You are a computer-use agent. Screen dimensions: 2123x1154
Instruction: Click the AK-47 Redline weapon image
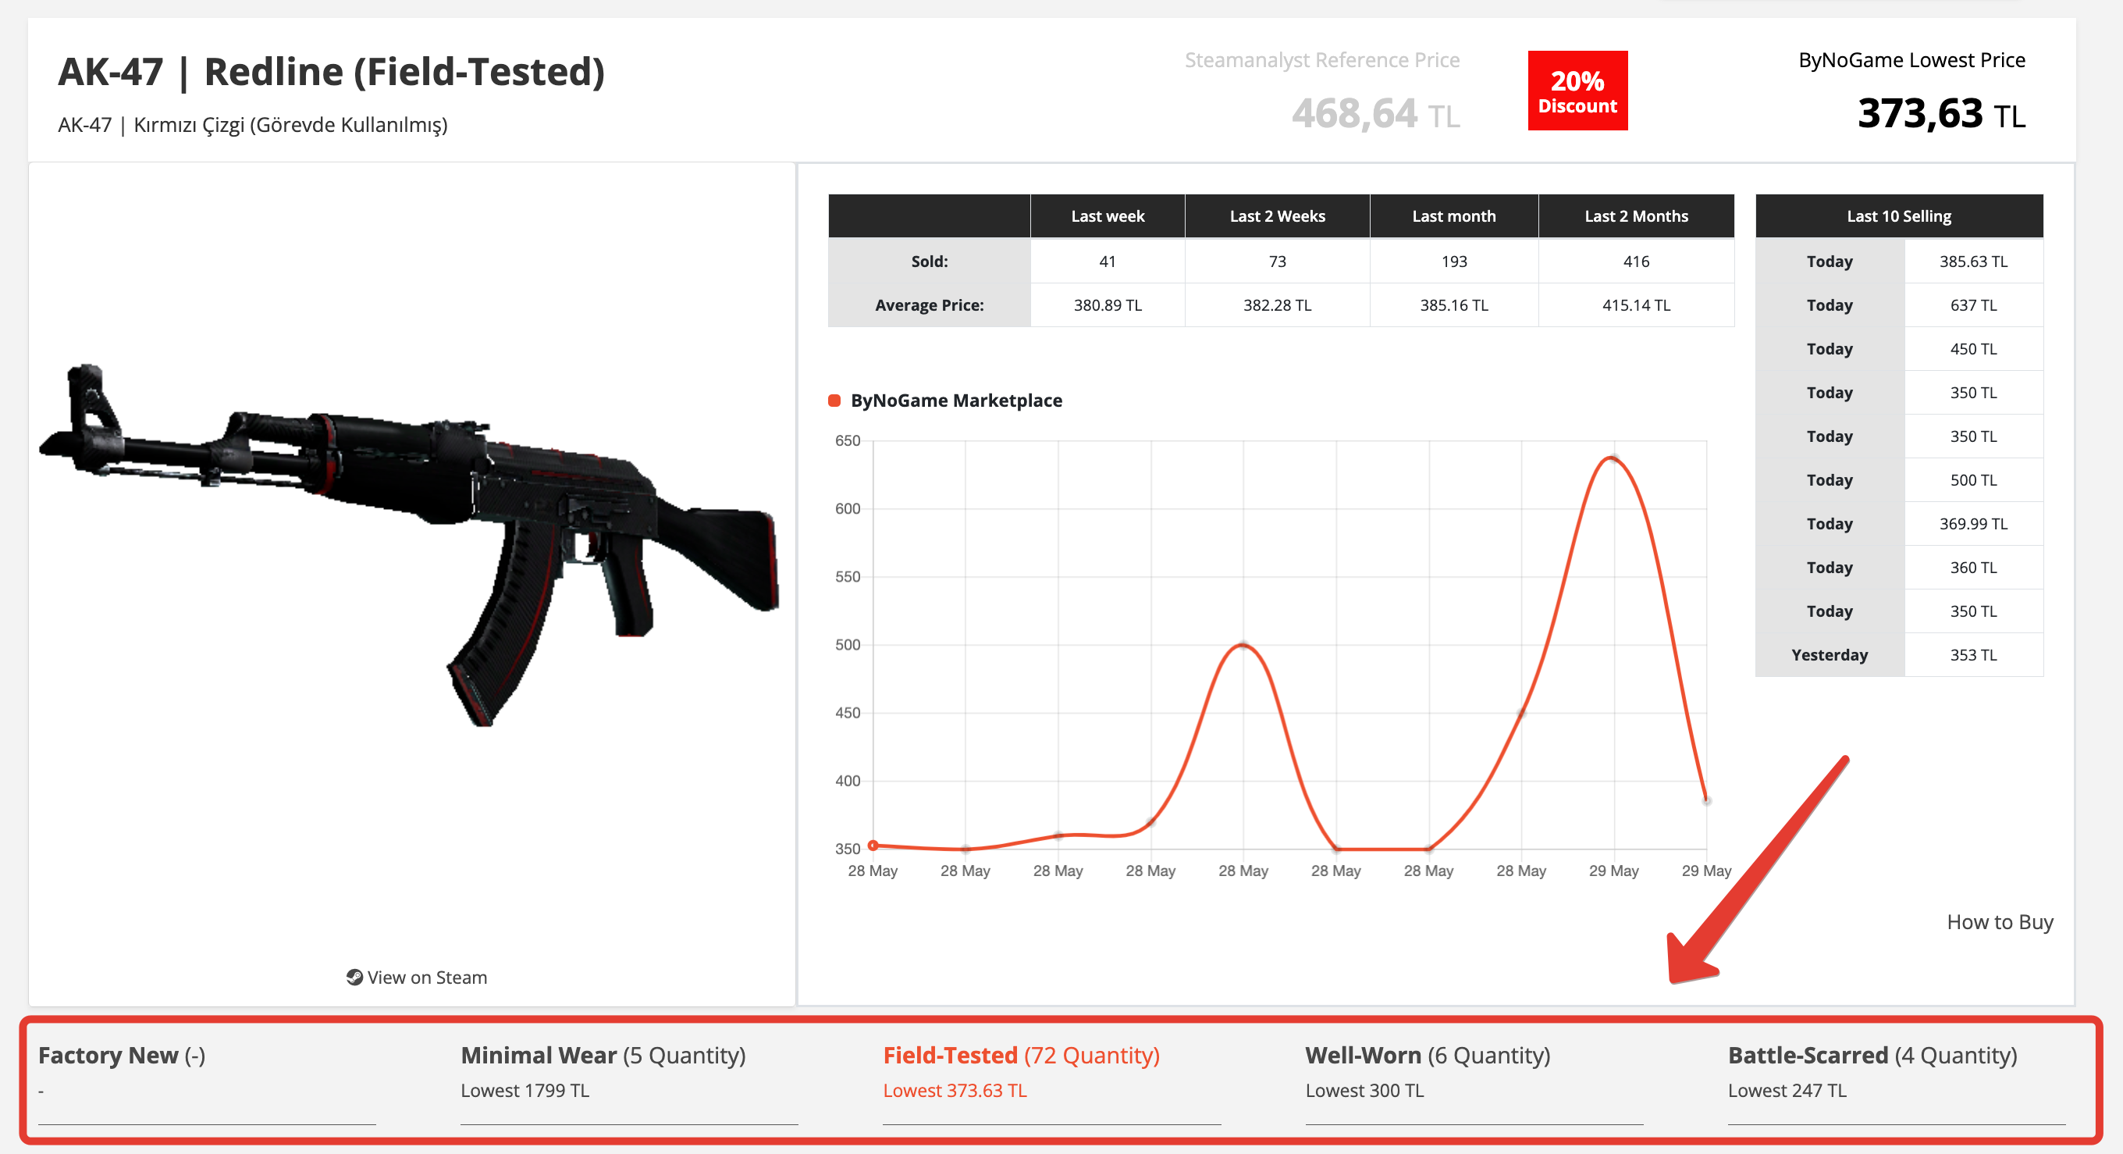pyautogui.click(x=410, y=544)
